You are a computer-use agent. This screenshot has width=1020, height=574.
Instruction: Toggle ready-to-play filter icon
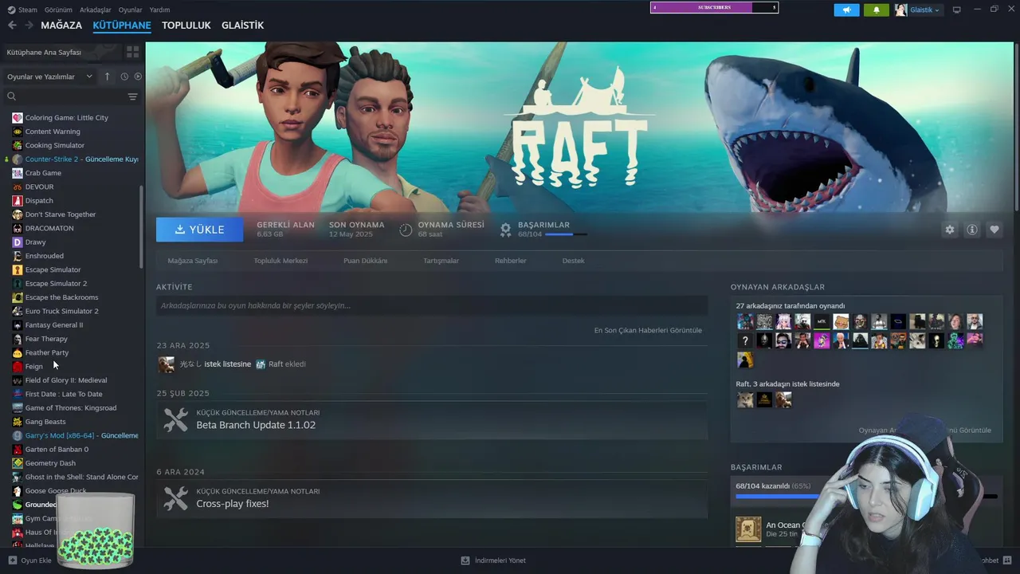pos(138,77)
